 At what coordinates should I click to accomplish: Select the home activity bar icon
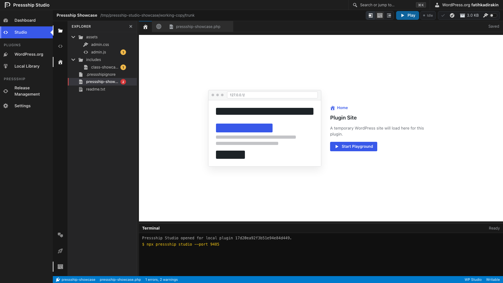(x=60, y=62)
